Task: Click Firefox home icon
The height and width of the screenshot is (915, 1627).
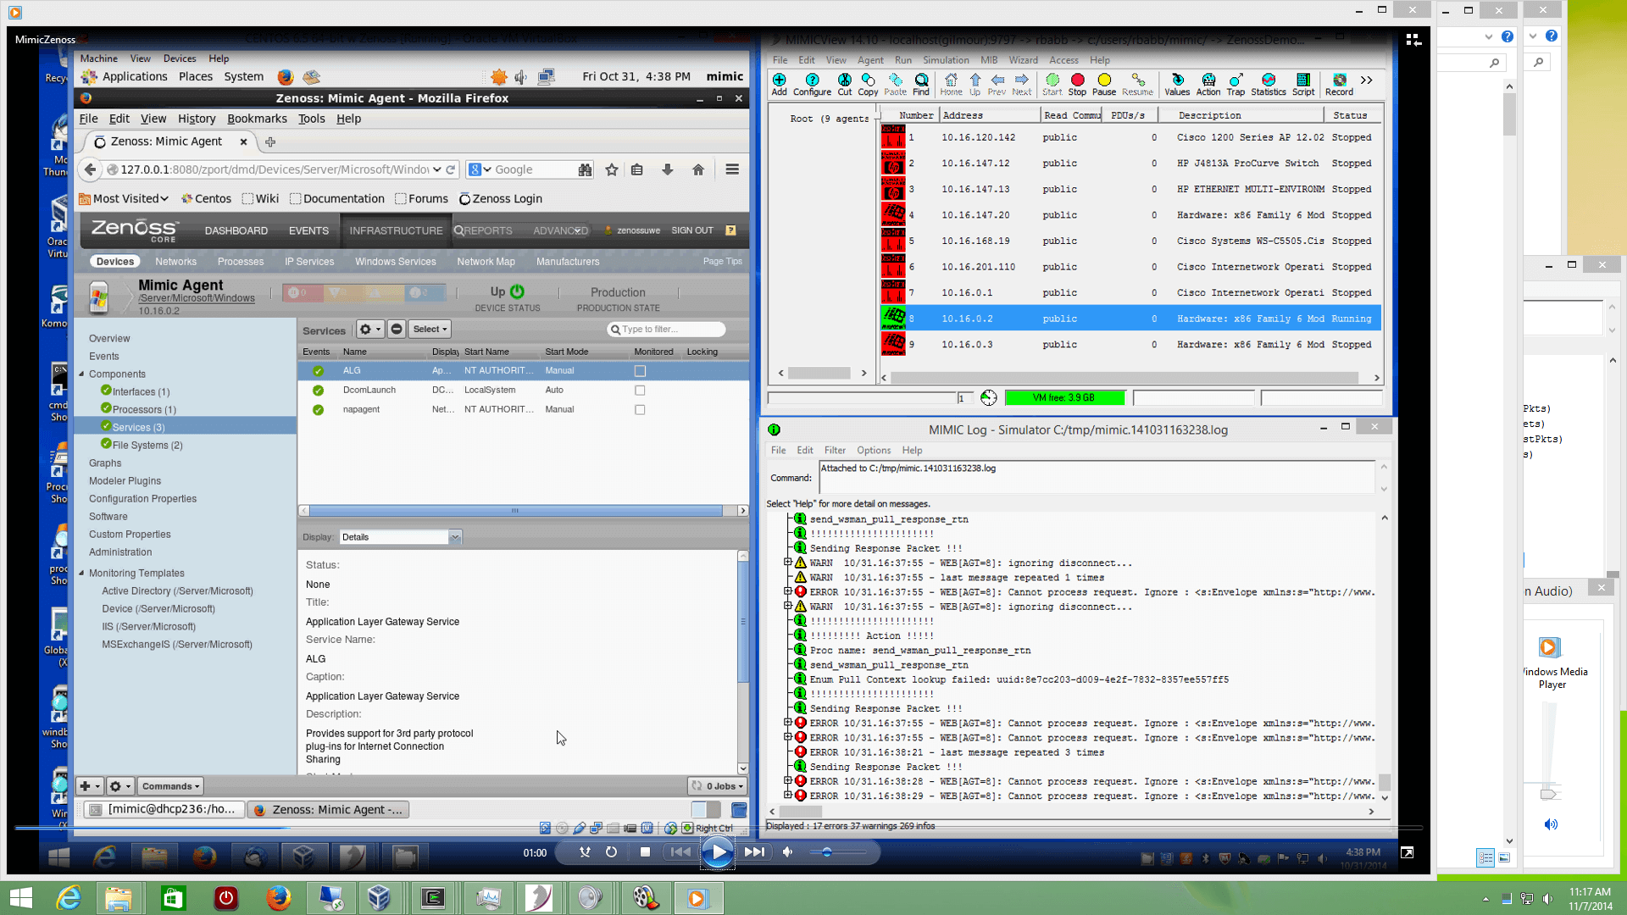Action: [x=698, y=169]
